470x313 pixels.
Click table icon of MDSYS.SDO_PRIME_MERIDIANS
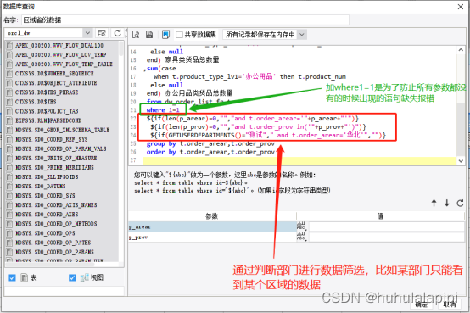[9, 168]
